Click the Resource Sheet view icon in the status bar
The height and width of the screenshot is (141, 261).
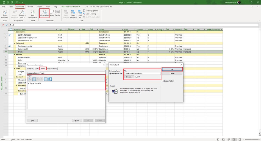tap(234, 140)
